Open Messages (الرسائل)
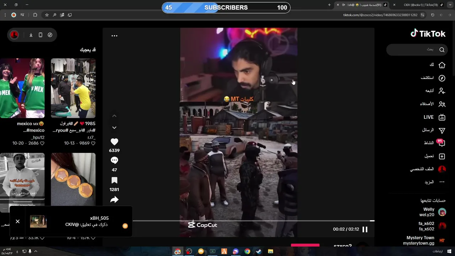The image size is (455, 256). point(433,130)
